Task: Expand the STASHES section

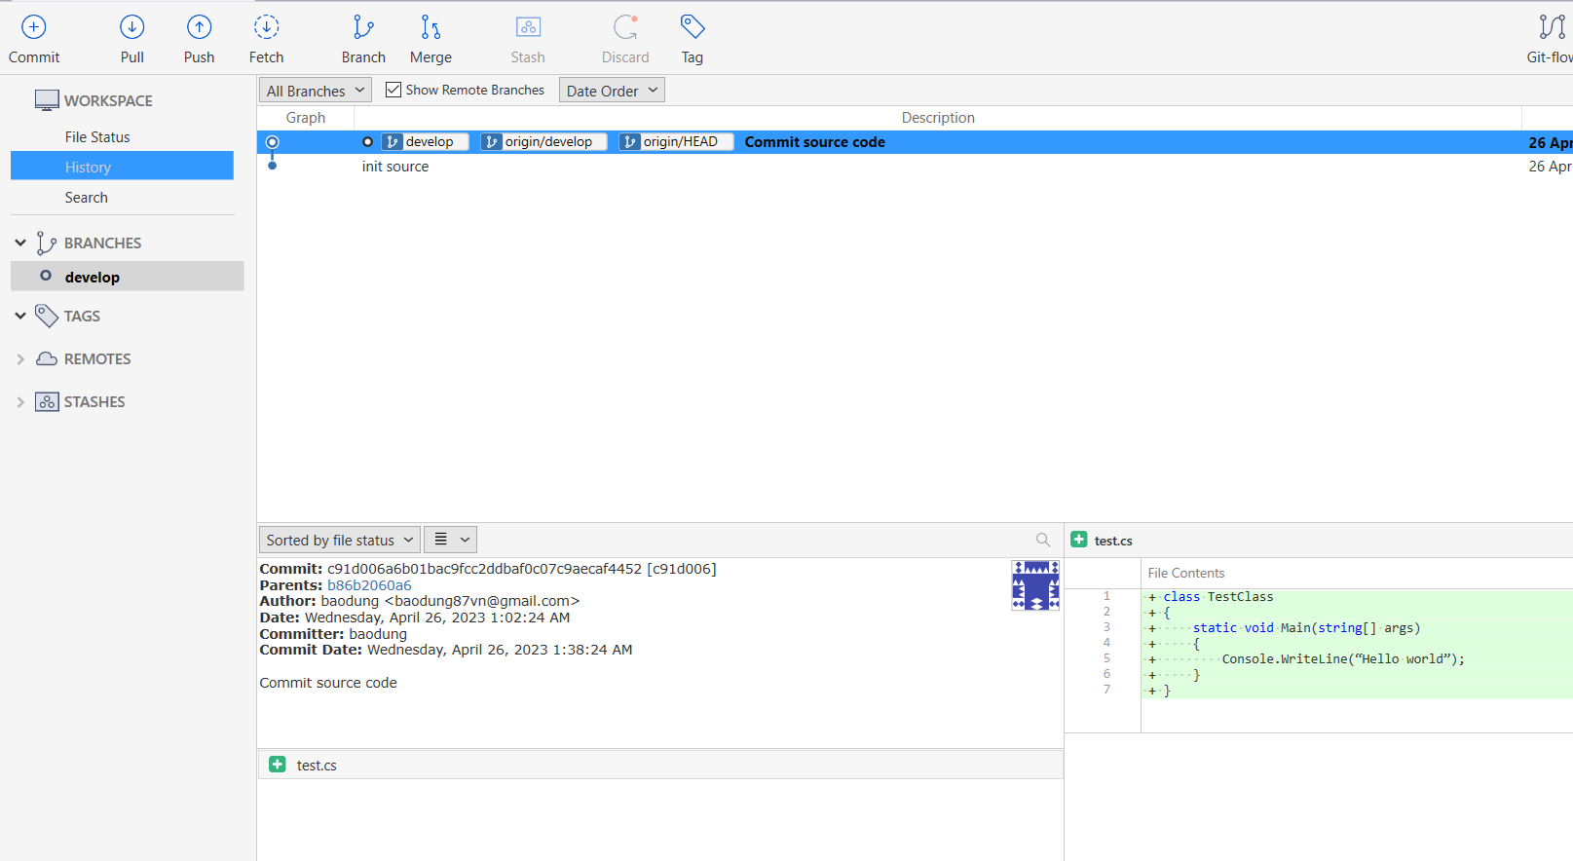Action: pos(20,402)
